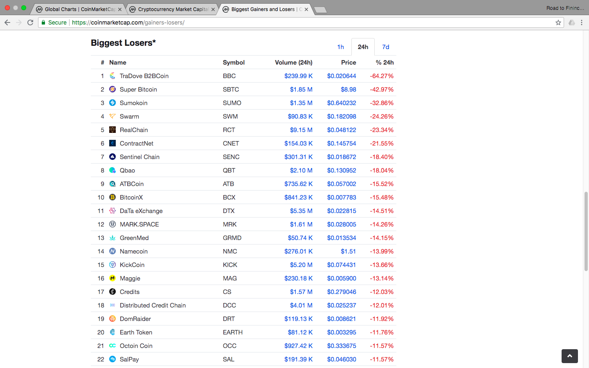This screenshot has width=589, height=368.
Task: Click the SalPay coin icon
Action: pyautogui.click(x=112, y=359)
